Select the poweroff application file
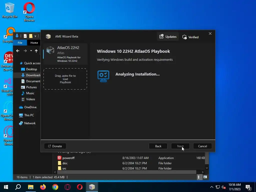The image size is (256, 192). pyautogui.click(x=131, y=158)
